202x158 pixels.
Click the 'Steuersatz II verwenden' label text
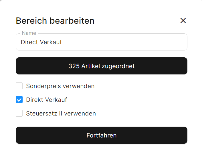click(x=61, y=114)
